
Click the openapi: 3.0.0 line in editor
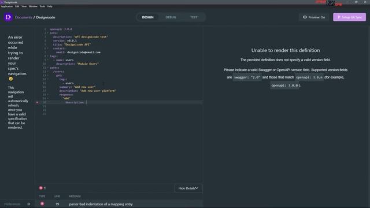61,29
